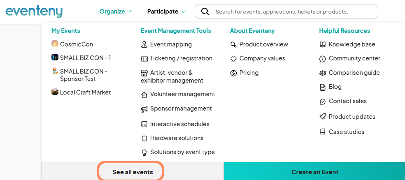Click the See all events button
Image resolution: width=405 pixels, height=180 pixels.
tap(133, 171)
